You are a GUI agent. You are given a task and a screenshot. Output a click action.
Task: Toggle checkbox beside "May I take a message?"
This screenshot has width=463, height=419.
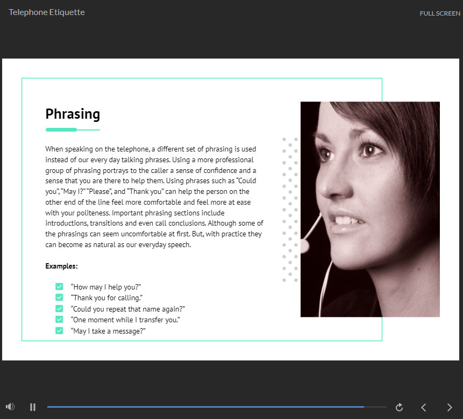[59, 331]
